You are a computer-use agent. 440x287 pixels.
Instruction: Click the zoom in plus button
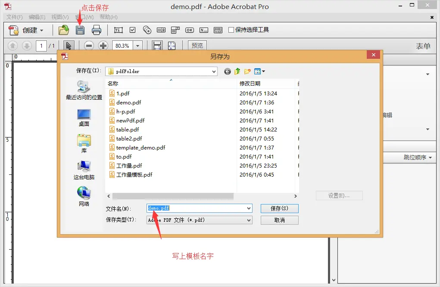(103, 46)
